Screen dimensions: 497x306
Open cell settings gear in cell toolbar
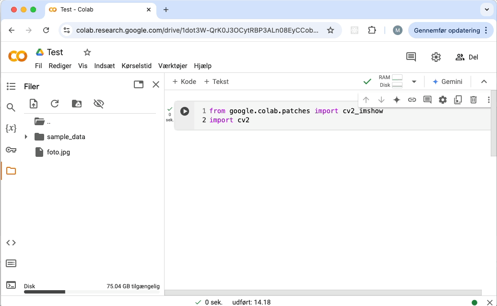(443, 100)
